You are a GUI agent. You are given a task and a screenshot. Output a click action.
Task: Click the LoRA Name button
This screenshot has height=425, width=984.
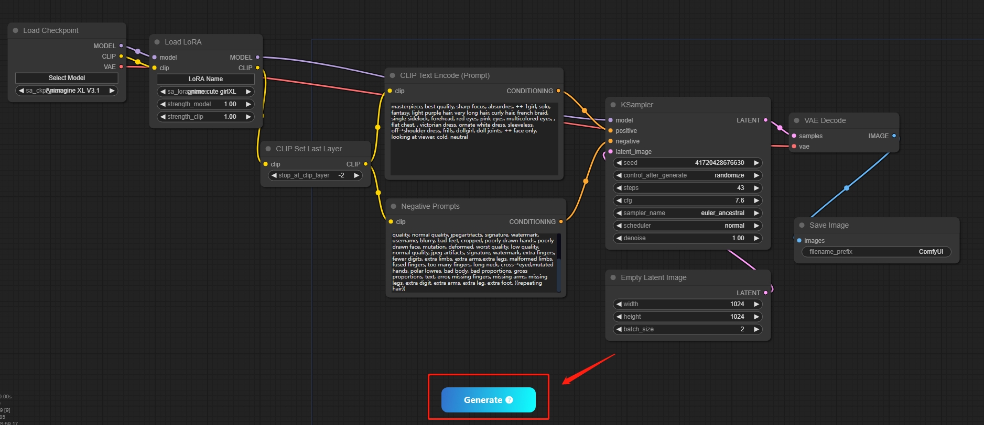point(206,79)
